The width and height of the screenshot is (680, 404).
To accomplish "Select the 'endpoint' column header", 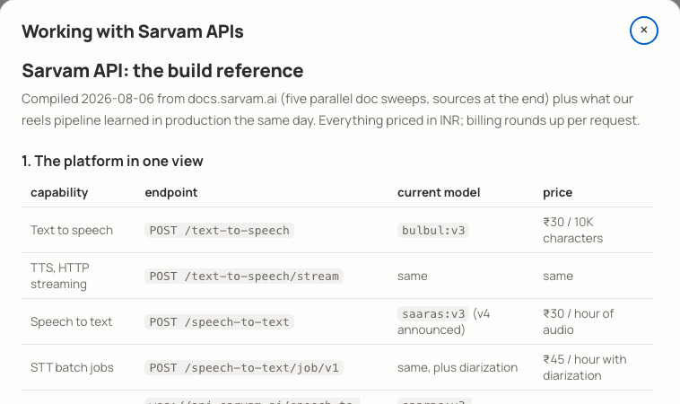I will (x=171, y=192).
